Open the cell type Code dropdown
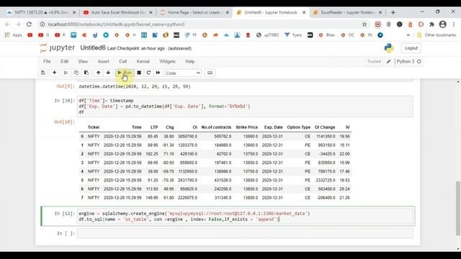 point(183,73)
